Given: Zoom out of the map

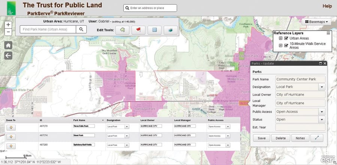Looking at the screenshot, I should tap(8, 32).
